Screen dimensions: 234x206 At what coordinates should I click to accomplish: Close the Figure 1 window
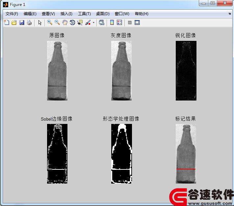pyautogui.click(x=225, y=3)
